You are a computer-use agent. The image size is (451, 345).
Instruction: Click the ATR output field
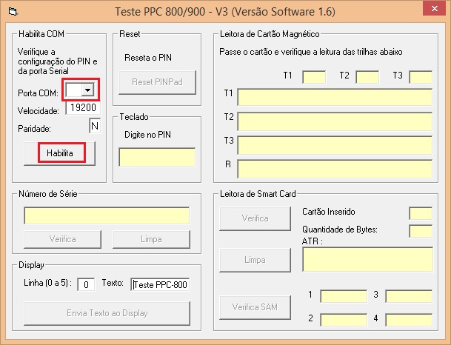pyautogui.click(x=367, y=259)
